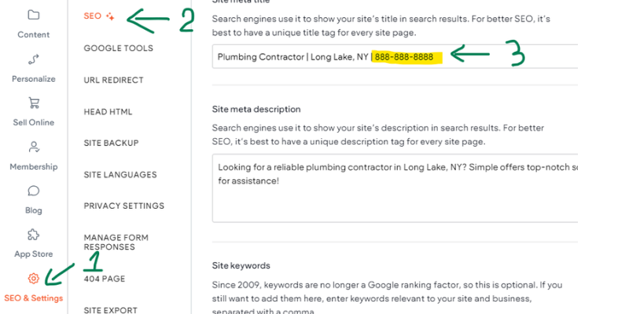Screen dimensions: 629x314
Task: Go to URL REDIRECT settings
Action: coord(113,80)
